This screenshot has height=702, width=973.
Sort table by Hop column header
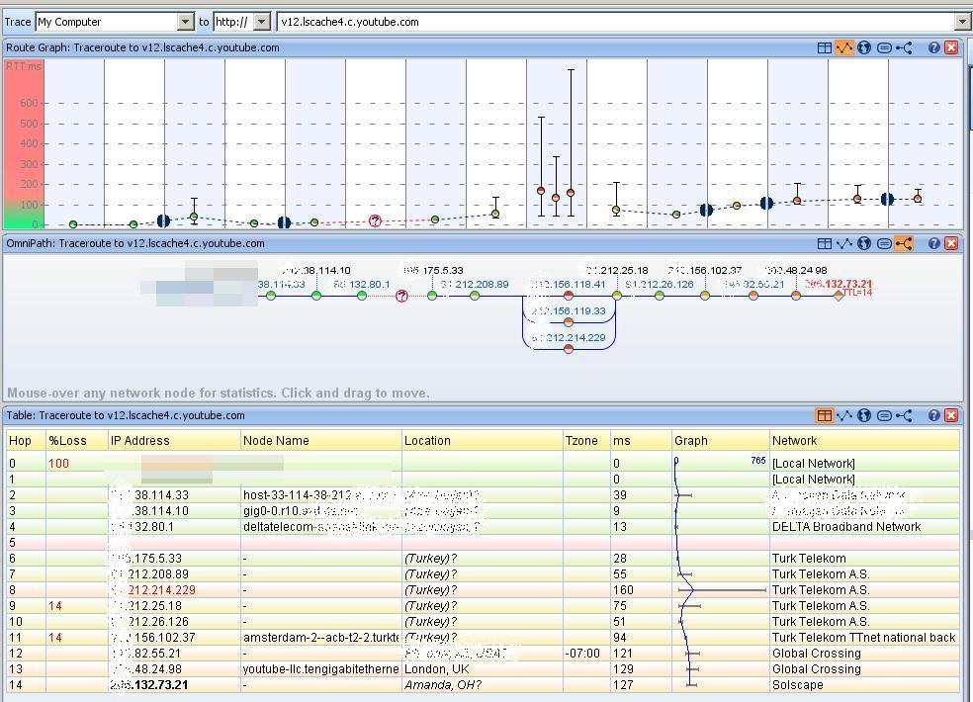[x=26, y=441]
